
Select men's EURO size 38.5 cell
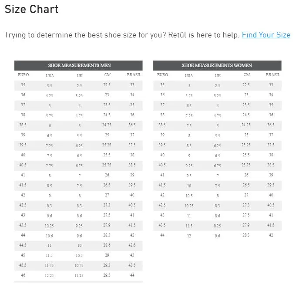pos(23,125)
